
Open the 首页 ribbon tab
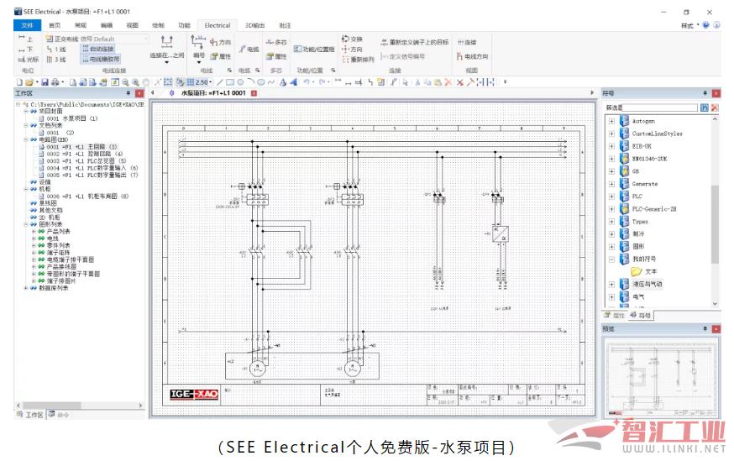coord(55,25)
